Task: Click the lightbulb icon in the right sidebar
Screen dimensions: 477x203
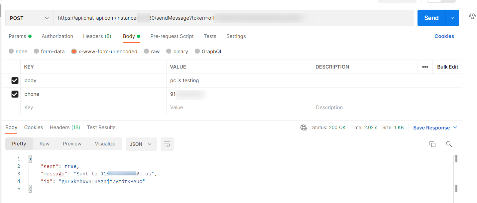Action: (x=472, y=16)
